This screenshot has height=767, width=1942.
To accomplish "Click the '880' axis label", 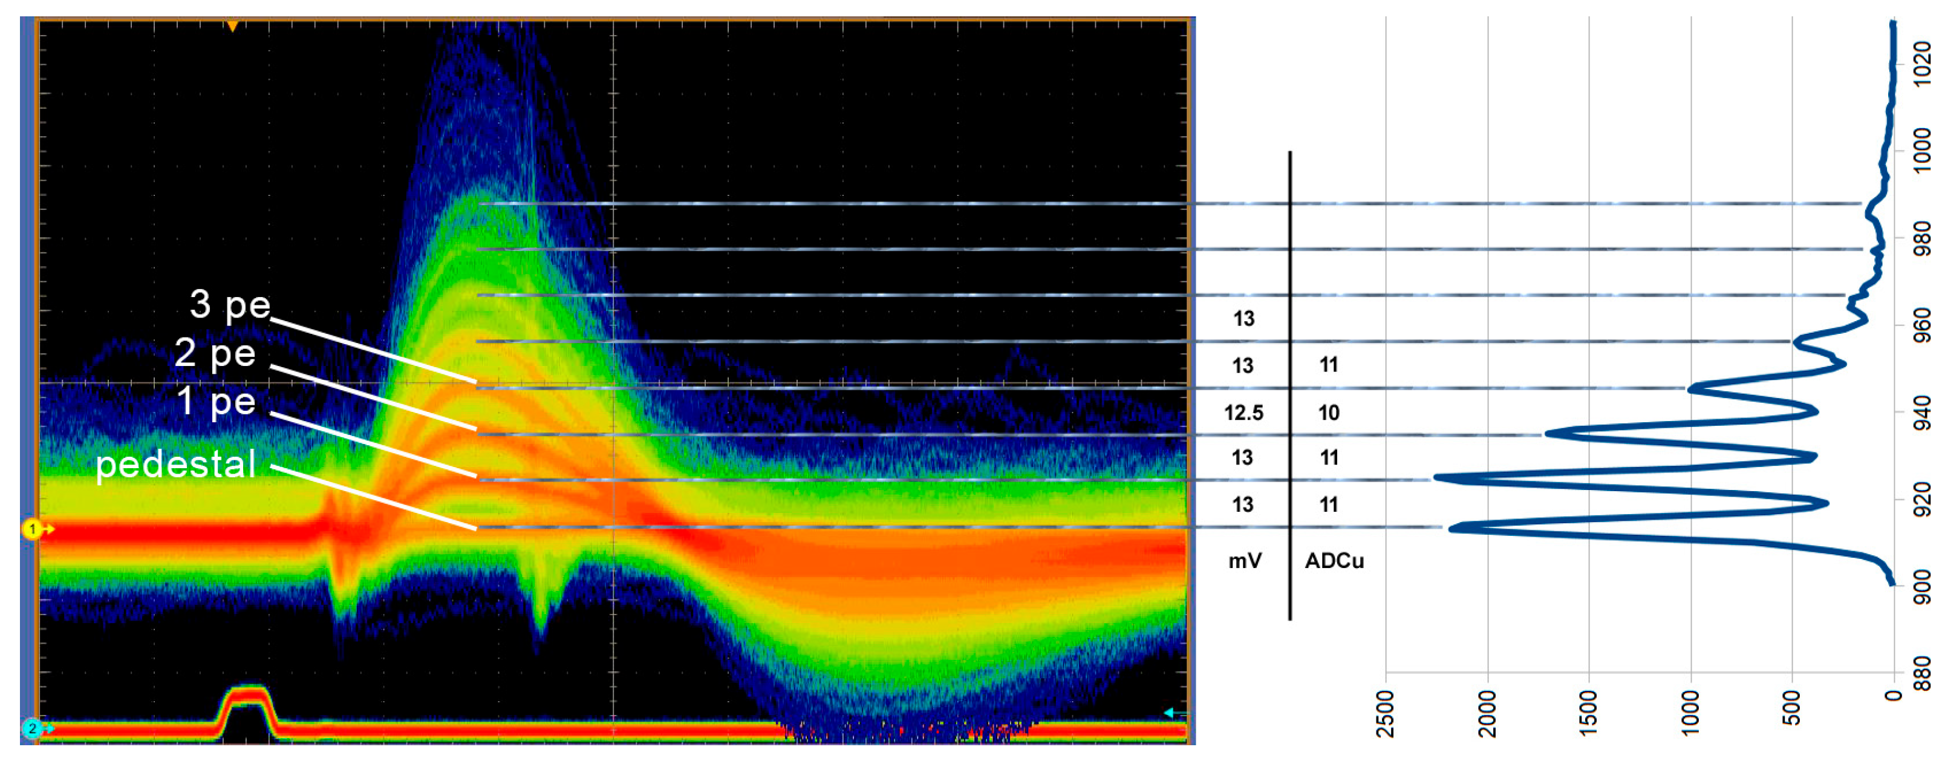I will point(1923,673).
